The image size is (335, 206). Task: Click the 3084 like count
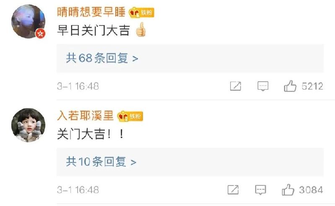[x=311, y=190]
